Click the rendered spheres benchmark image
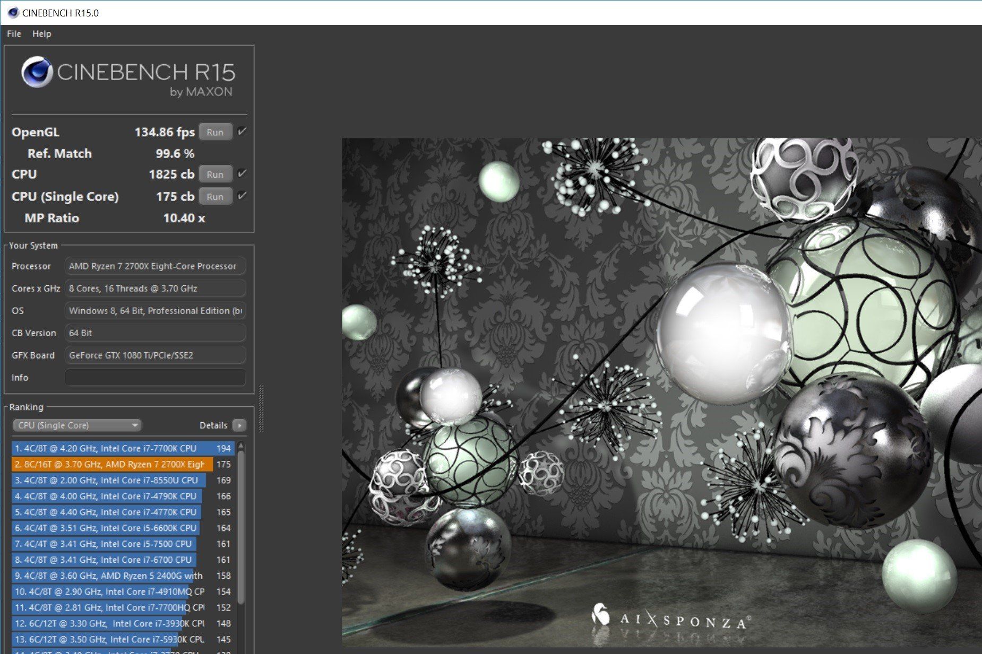This screenshot has width=982, height=654. [x=661, y=393]
